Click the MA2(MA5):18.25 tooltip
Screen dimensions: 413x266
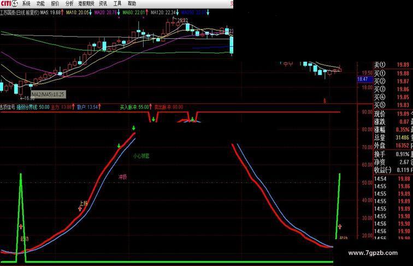pos(48,94)
